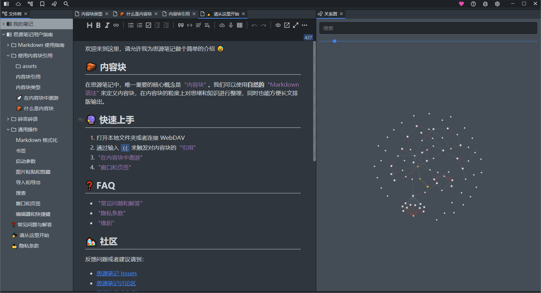
Task: Collapse the 通用操作 folder
Action: click(x=8, y=130)
